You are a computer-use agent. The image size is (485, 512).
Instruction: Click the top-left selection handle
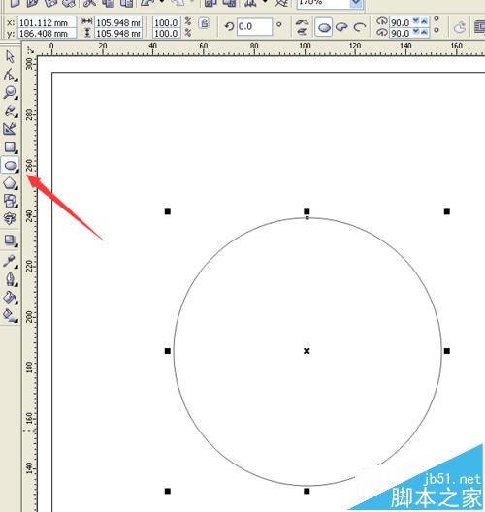click(x=168, y=212)
